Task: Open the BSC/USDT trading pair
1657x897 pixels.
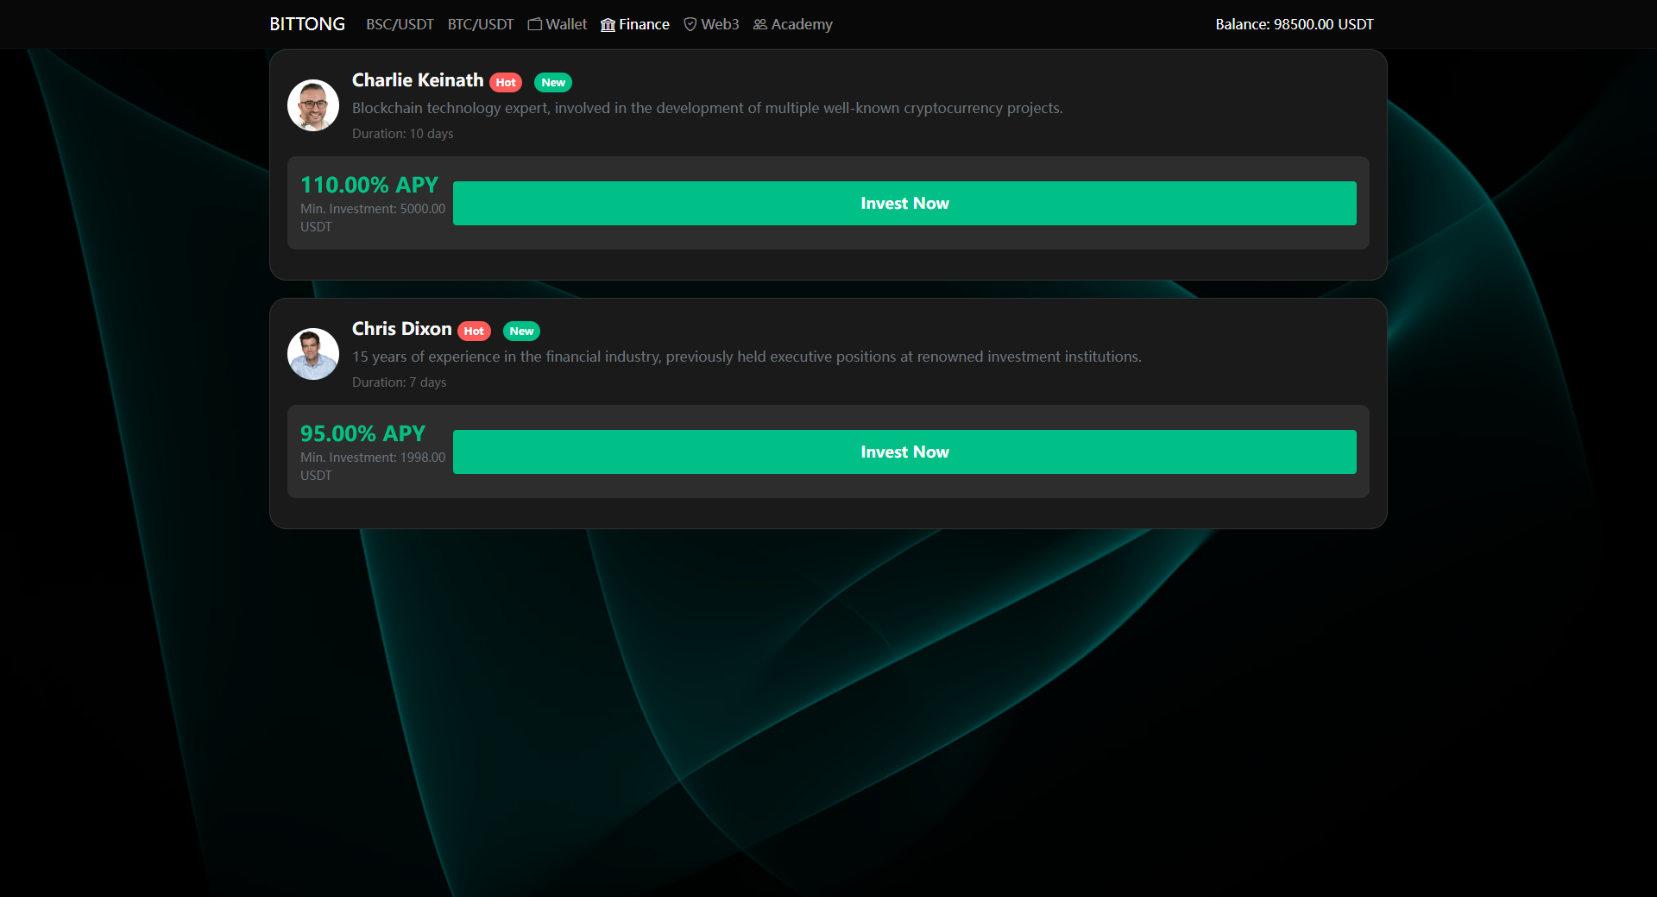Action: point(400,24)
